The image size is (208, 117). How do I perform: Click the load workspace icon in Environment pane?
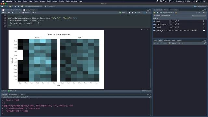(155, 13)
